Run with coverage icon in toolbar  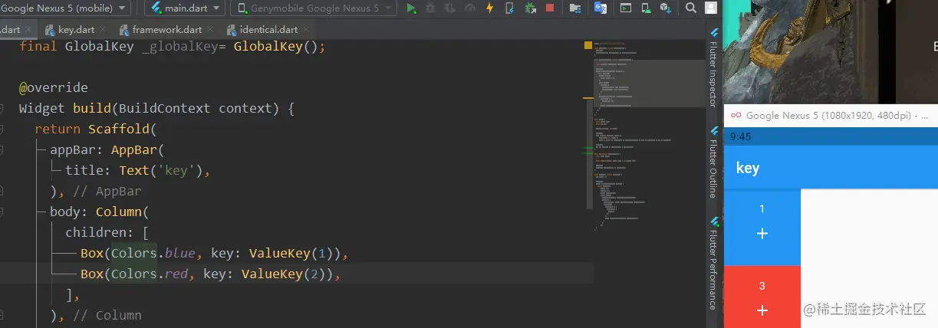pyautogui.click(x=449, y=8)
